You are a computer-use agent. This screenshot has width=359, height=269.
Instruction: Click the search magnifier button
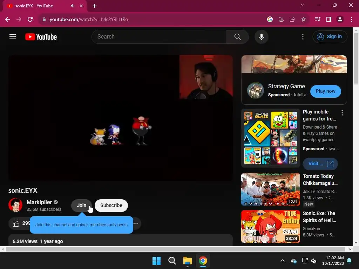(237, 36)
